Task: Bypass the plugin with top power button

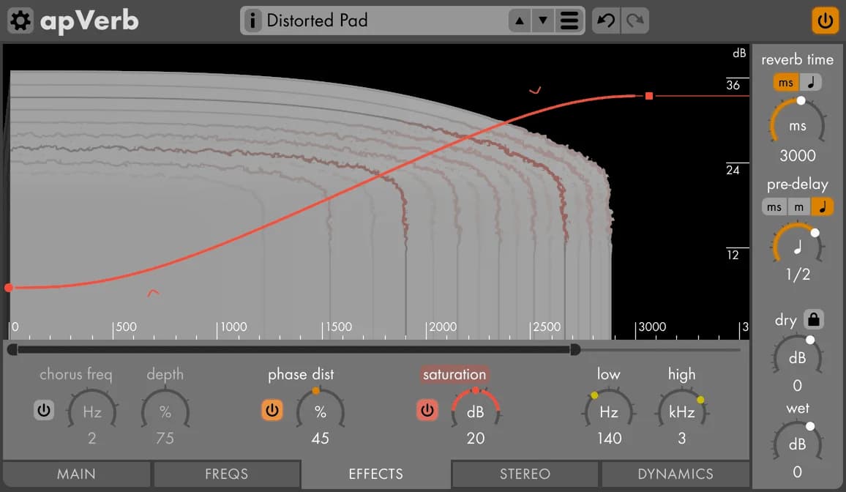Action: pyautogui.click(x=825, y=20)
